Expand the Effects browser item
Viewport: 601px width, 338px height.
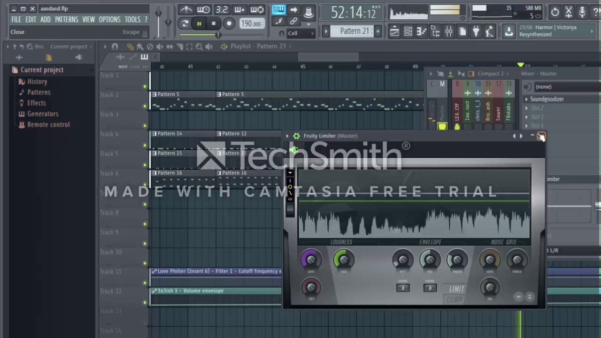click(32, 103)
